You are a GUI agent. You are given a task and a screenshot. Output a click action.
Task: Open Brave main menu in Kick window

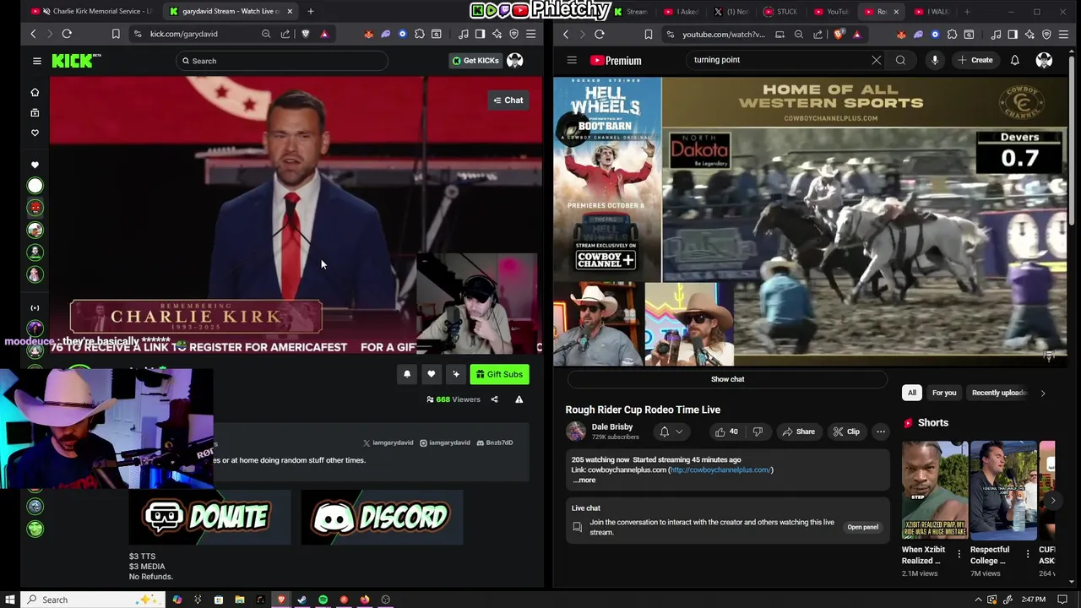pyautogui.click(x=530, y=34)
